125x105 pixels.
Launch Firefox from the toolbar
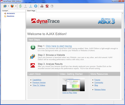coord(12,6)
